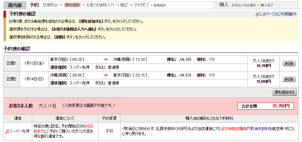This screenshot has width=302, height=142.
Task: Click the highlighted 便の選択 step
Action: coord(72,5)
